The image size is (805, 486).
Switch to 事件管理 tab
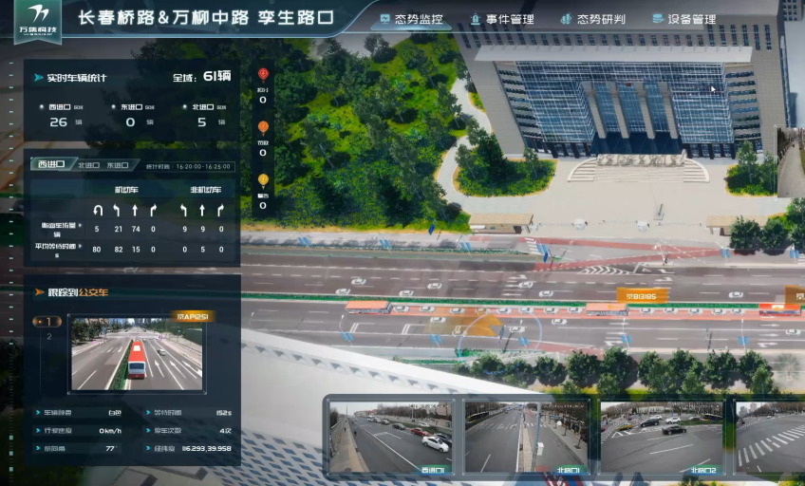coord(502,19)
